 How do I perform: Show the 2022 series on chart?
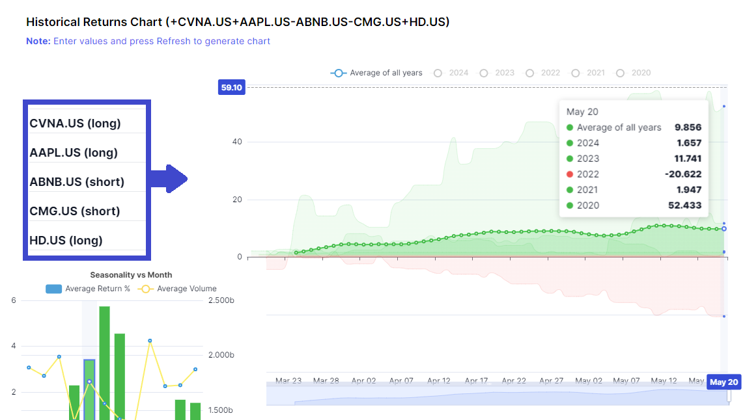(542, 73)
